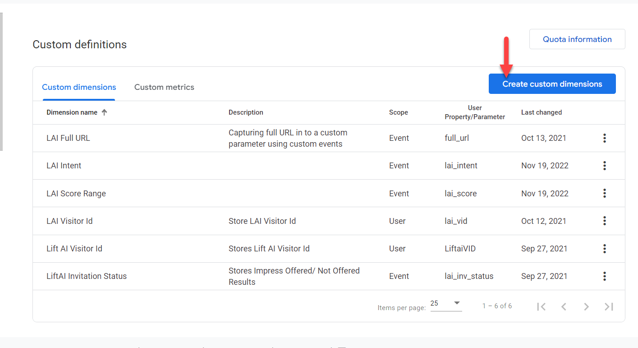638x348 pixels.
Task: Open more options for LAI Intent row
Action: (605, 166)
